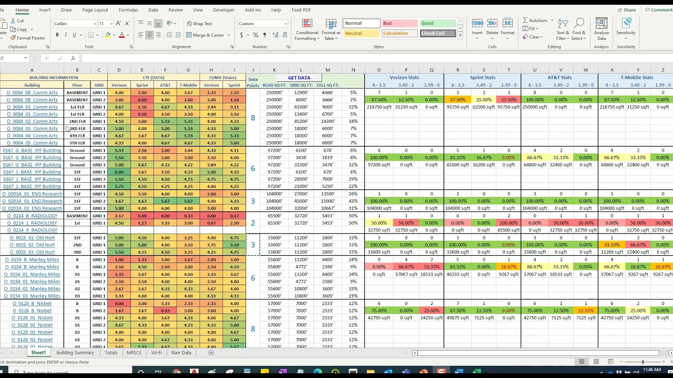Toggle italic formatting
The height and width of the screenshot is (378, 673).
point(66,35)
